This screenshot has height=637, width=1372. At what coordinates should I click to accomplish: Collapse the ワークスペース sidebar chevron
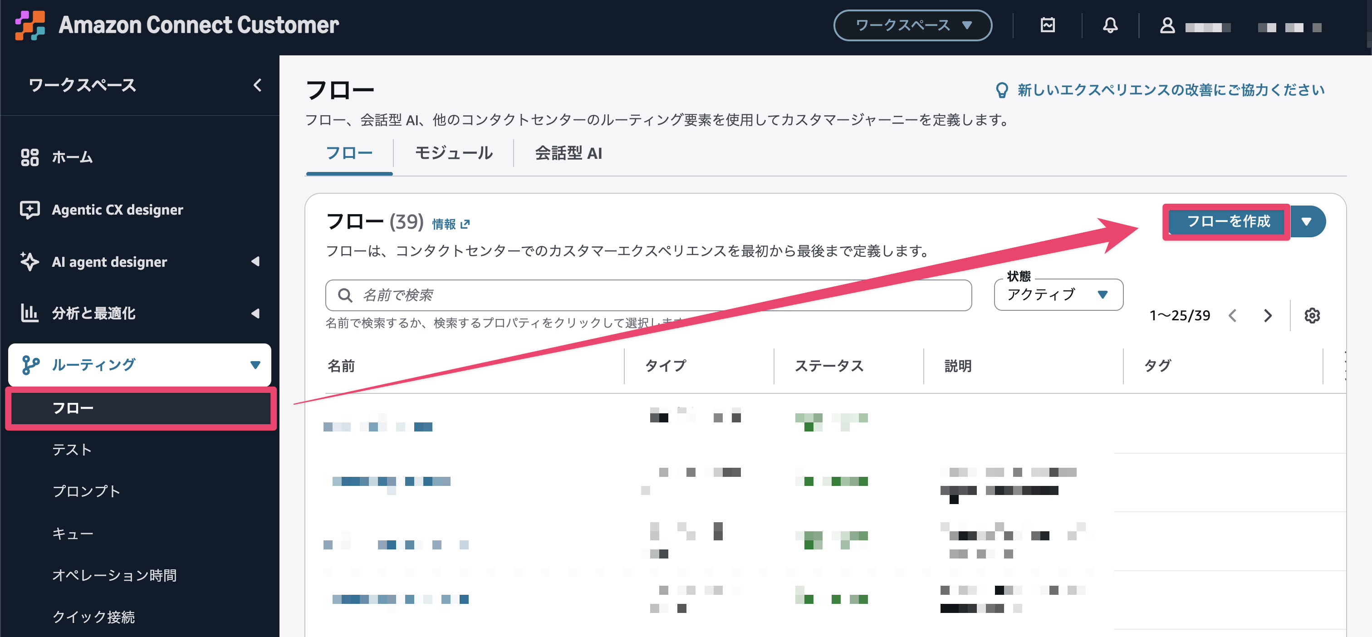257,85
